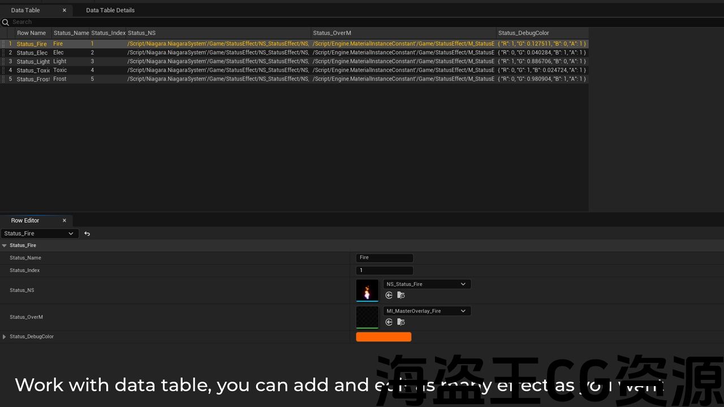
Task: Switch to the Data Table Details tab
Action: coord(110,10)
